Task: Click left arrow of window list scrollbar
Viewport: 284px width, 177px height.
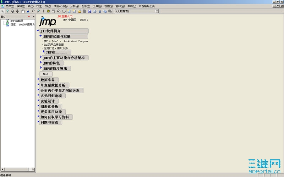Action: click(x=2, y=170)
